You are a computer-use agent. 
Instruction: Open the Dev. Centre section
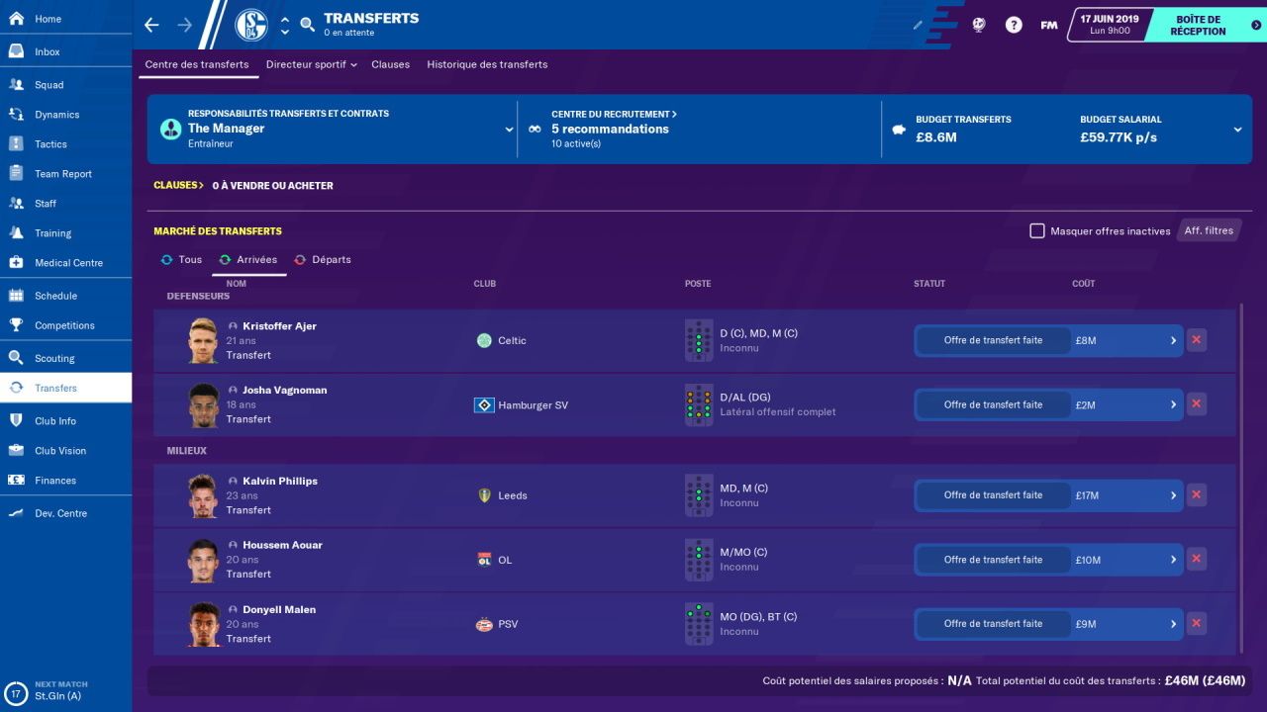tap(65, 513)
